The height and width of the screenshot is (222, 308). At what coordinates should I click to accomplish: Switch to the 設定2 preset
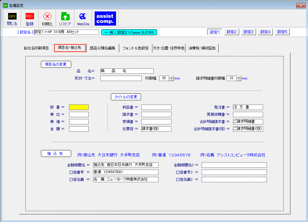tap(232, 32)
